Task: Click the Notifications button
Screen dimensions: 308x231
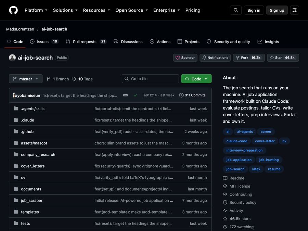Action: coord(215,58)
